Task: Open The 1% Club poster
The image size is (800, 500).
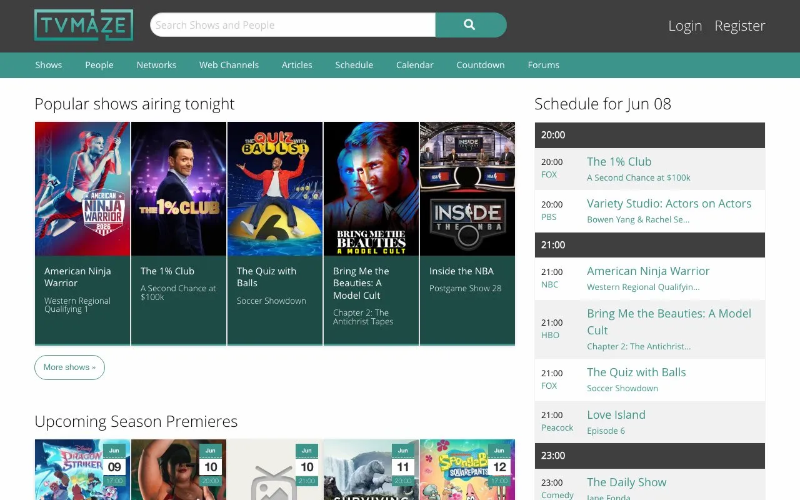Action: tap(179, 189)
